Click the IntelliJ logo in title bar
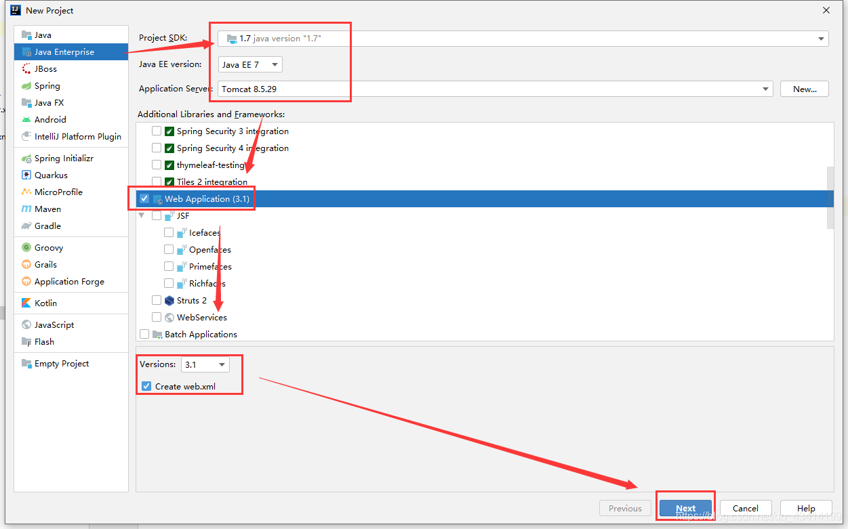Screen dimensions: 848x529 [x=16, y=10]
